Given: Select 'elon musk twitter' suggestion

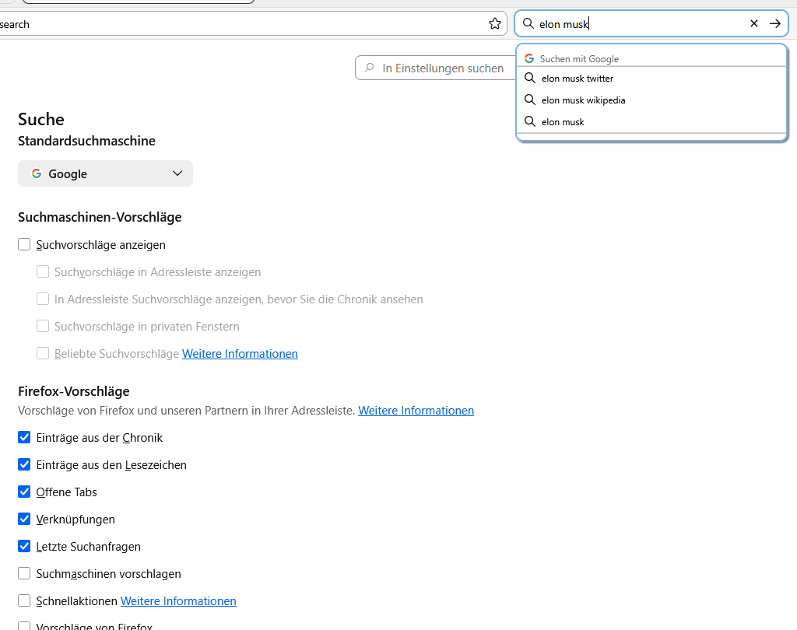Looking at the screenshot, I should point(578,79).
